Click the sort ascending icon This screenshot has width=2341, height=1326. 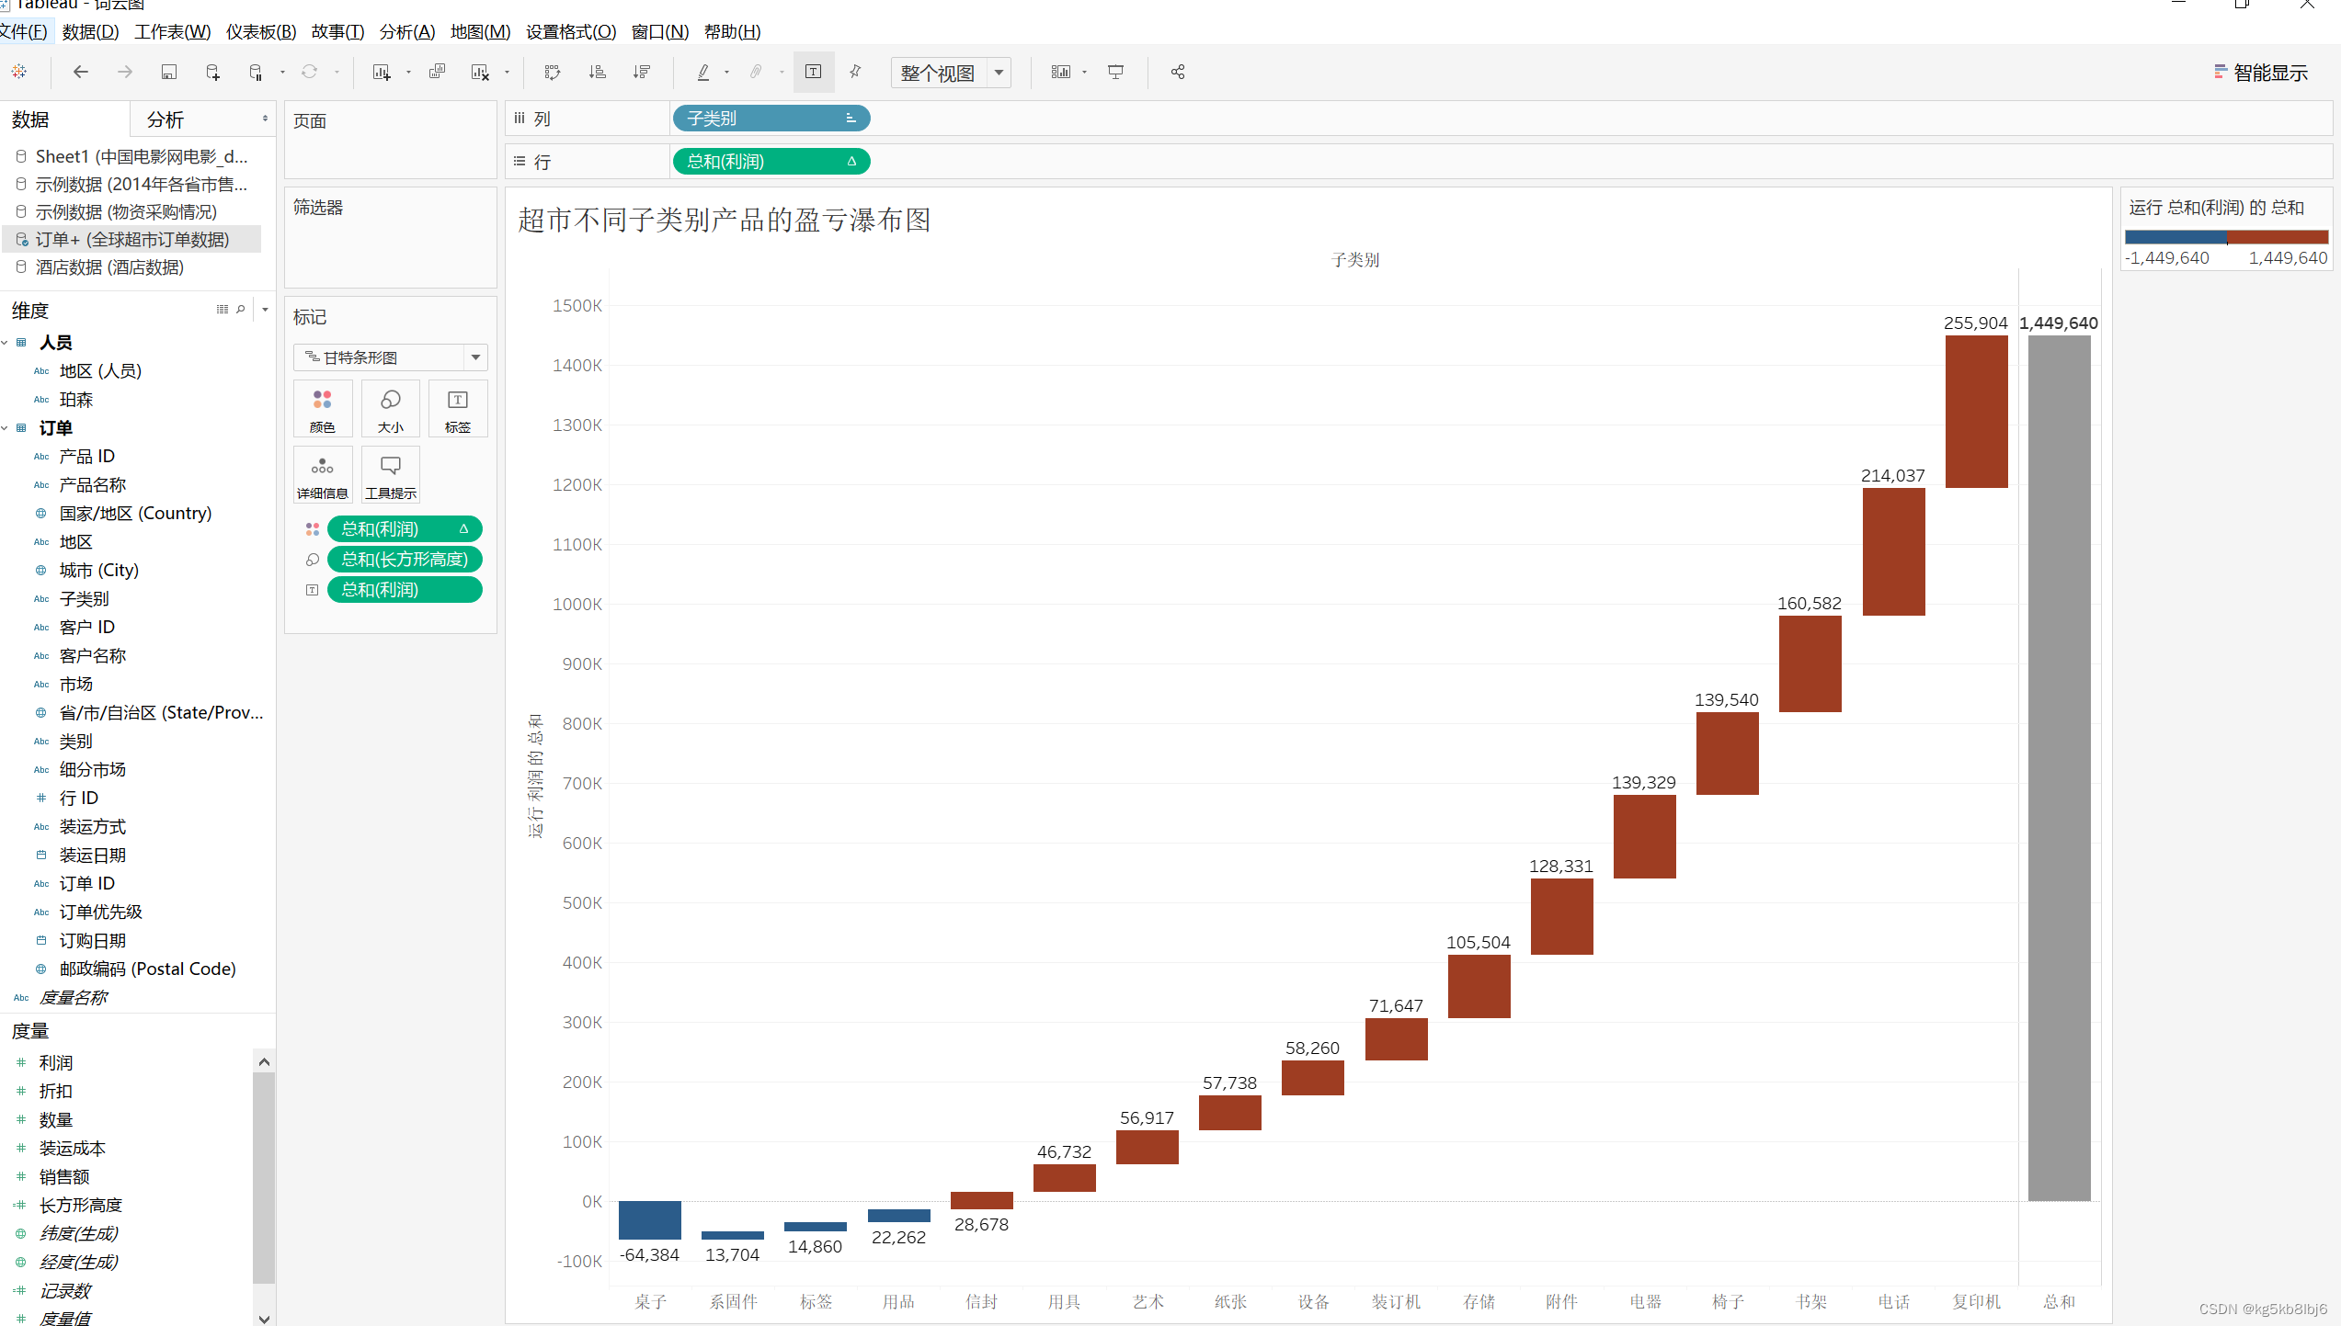[x=597, y=72]
